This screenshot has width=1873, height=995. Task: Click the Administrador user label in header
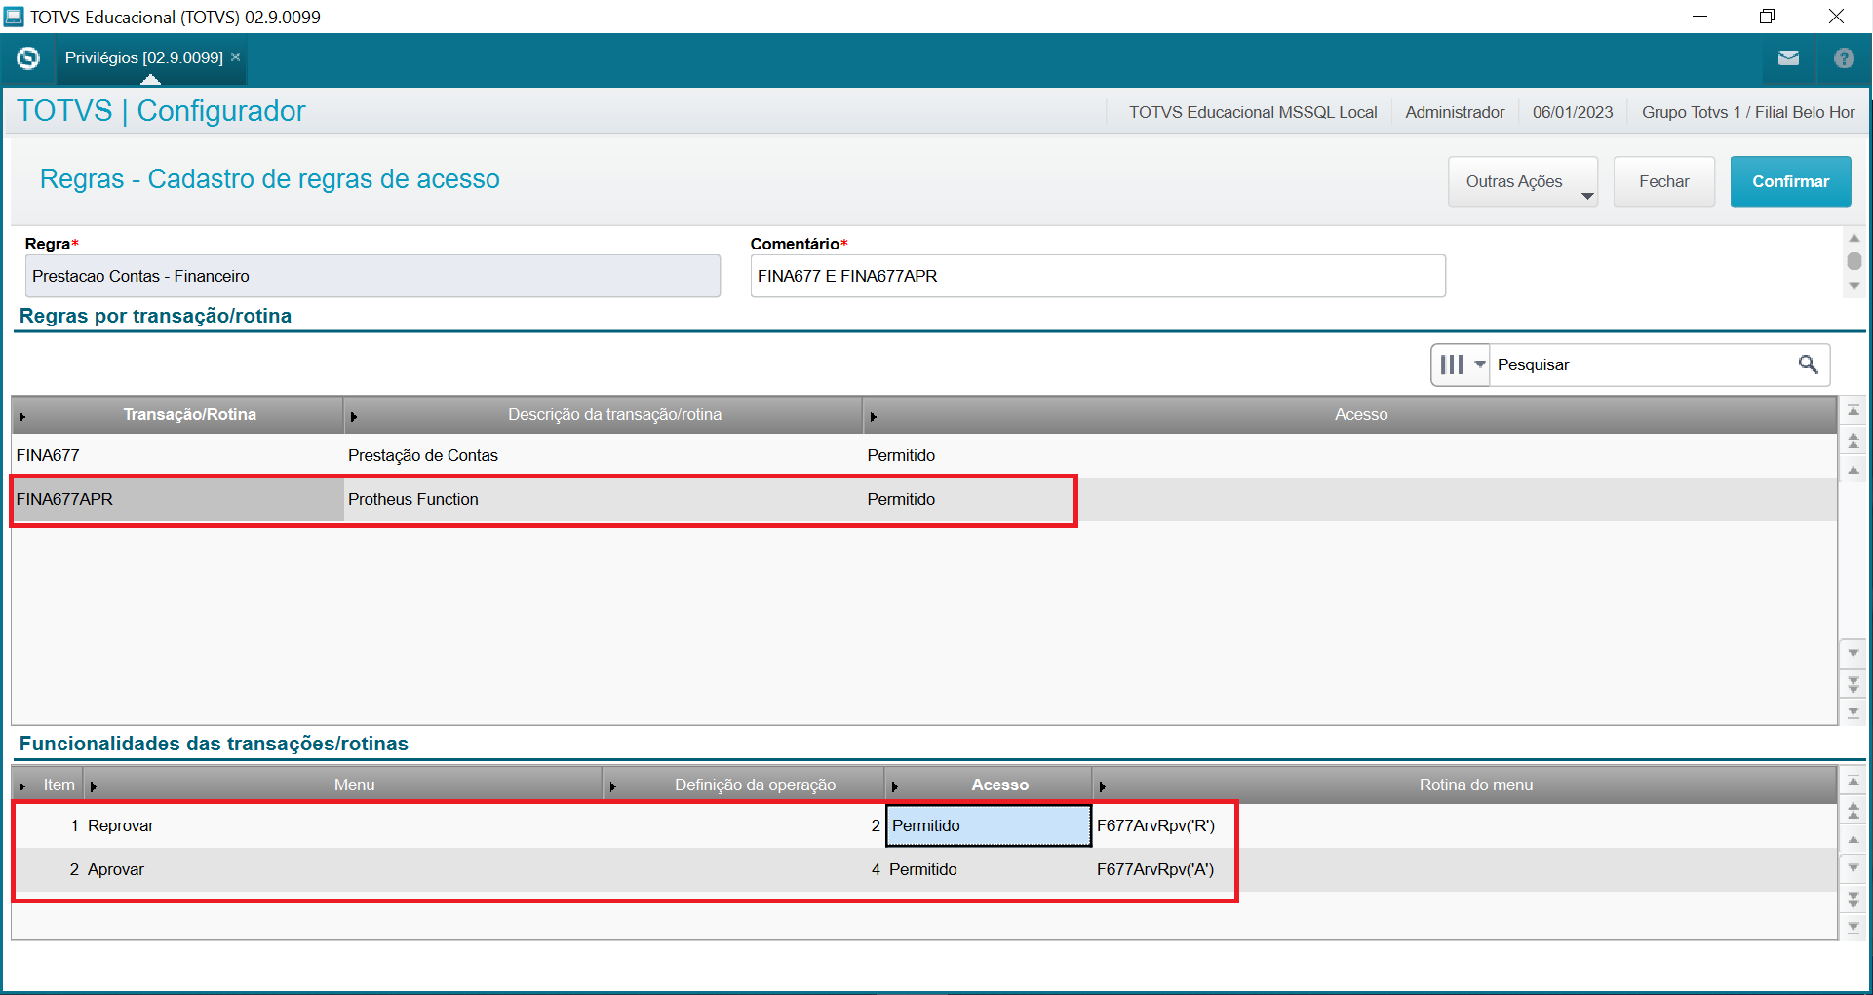tap(1455, 112)
